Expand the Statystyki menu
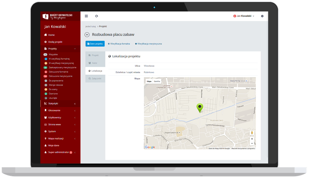The image size is (310, 179). tap(60, 103)
